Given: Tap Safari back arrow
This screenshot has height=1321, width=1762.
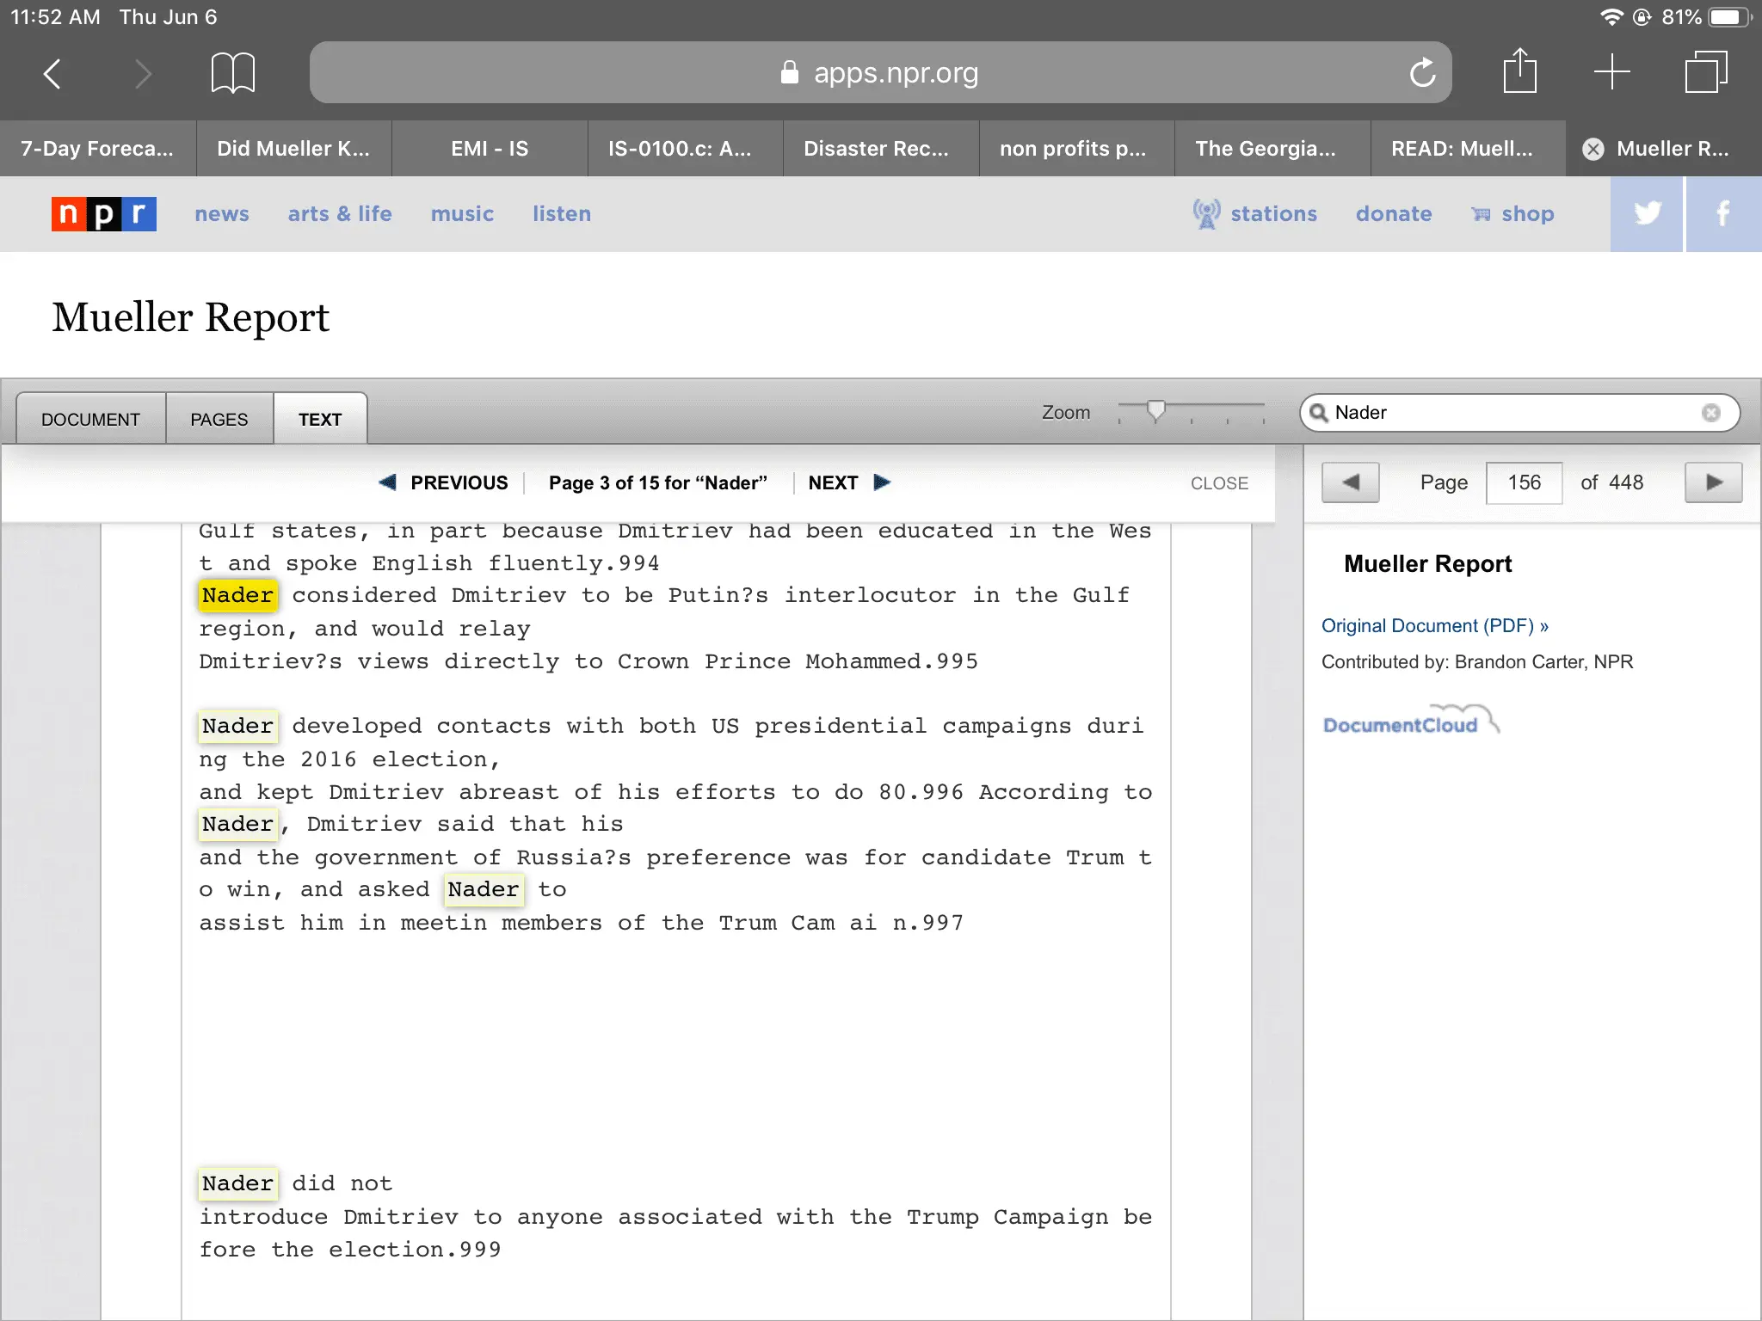Looking at the screenshot, I should click(x=52, y=73).
